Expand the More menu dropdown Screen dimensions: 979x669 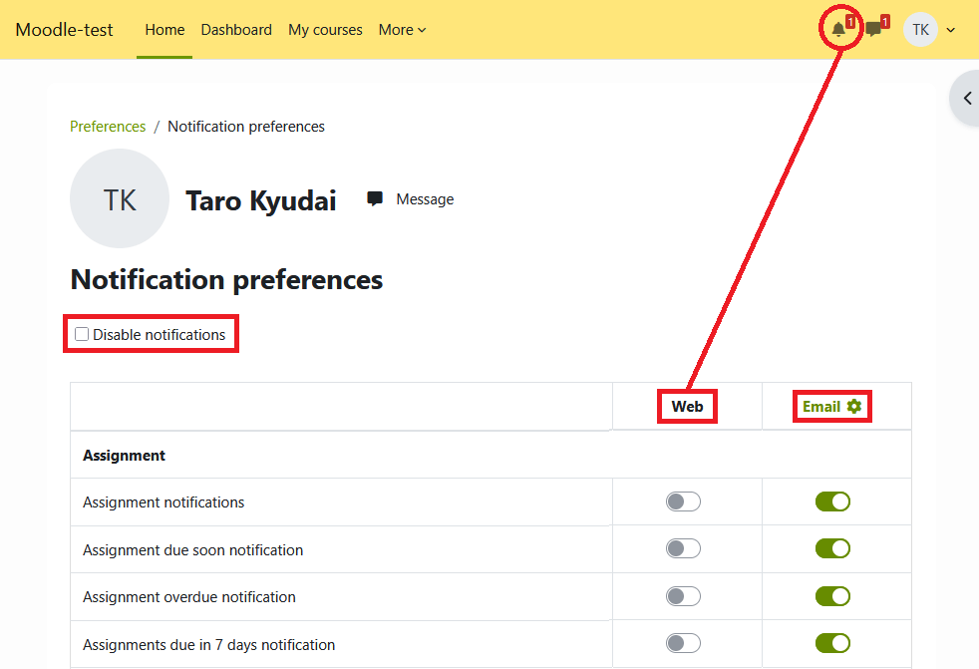pyautogui.click(x=402, y=30)
